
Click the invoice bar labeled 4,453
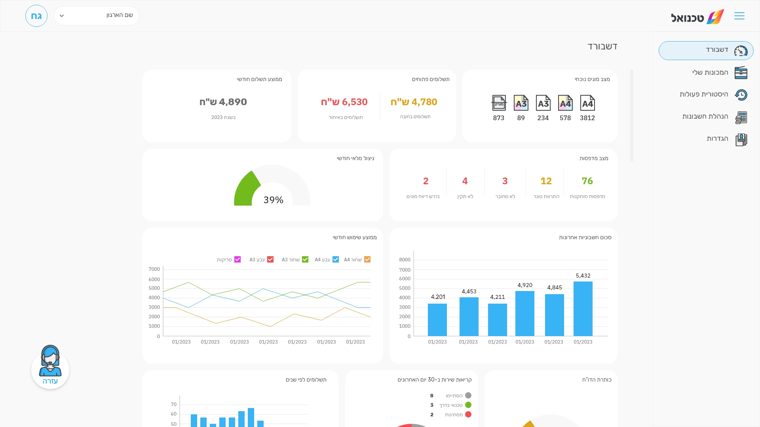469,317
